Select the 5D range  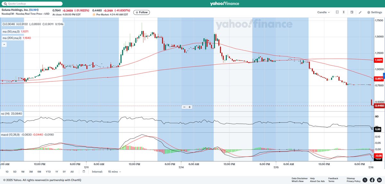15,172
